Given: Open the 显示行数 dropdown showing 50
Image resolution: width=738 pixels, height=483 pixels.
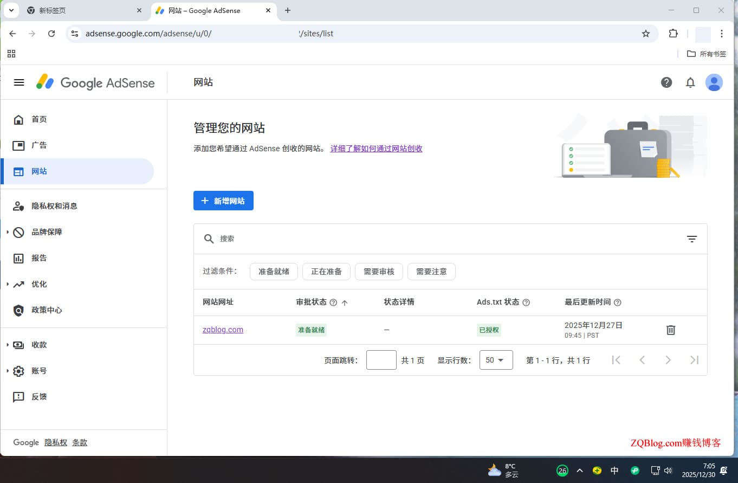Looking at the screenshot, I should [x=496, y=360].
